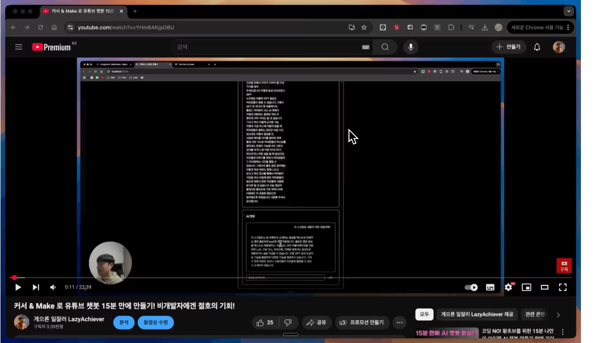Open options for the recommended video
Screen dimensions: 610x343
(x=562, y=332)
